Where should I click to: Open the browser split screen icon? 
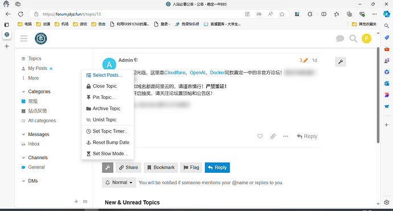point(324,14)
